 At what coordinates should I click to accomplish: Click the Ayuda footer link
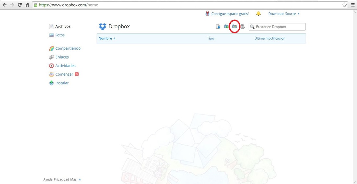(x=48, y=179)
